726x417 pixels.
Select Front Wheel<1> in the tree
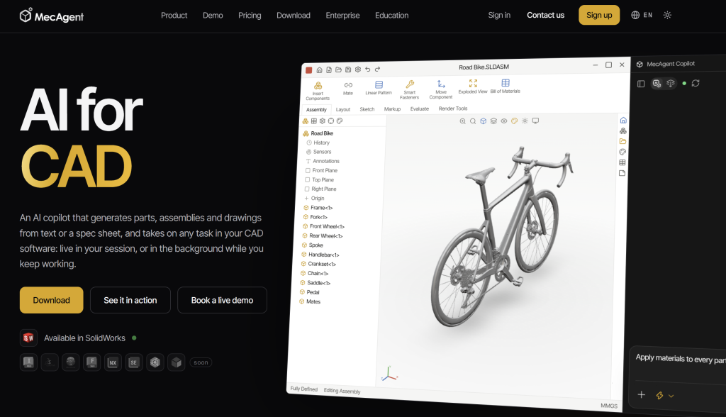point(323,226)
